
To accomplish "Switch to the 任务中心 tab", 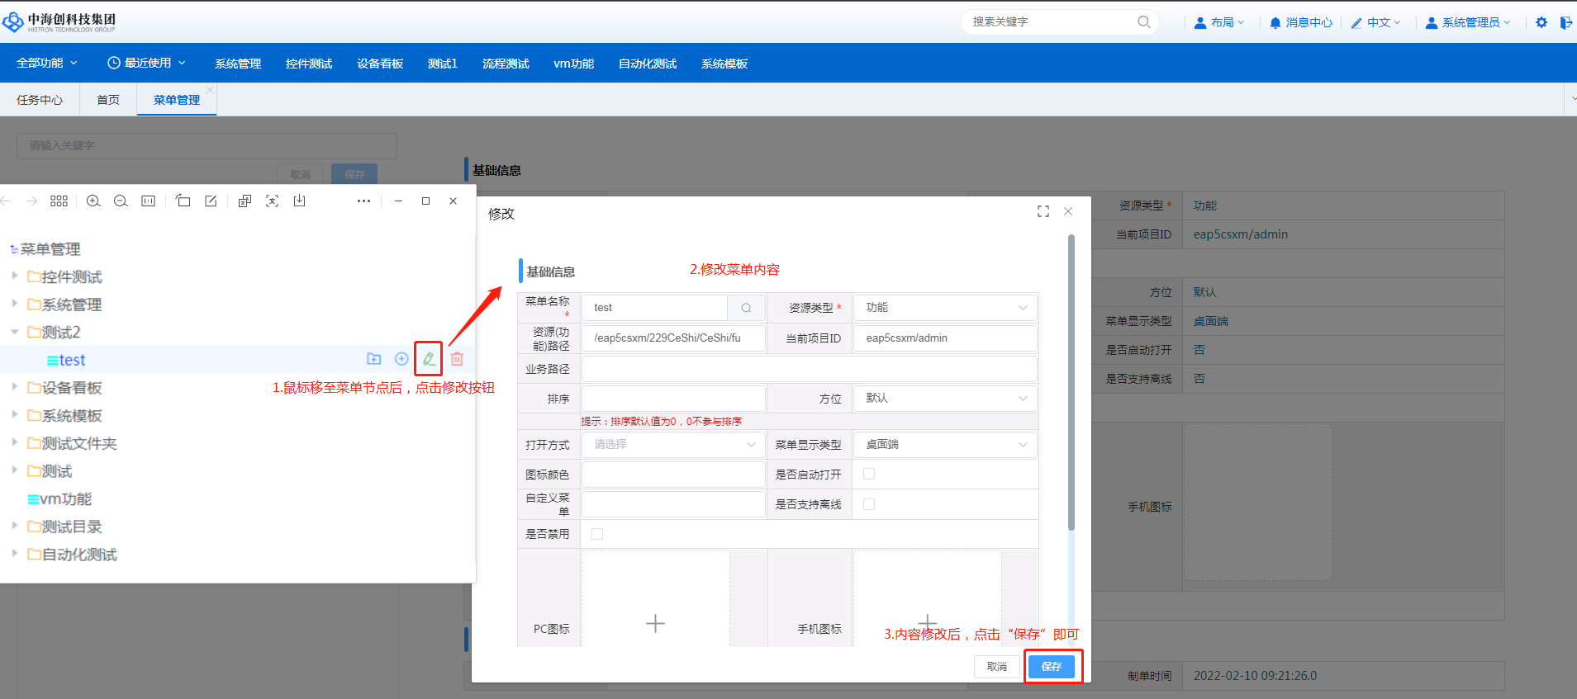I will tap(40, 100).
